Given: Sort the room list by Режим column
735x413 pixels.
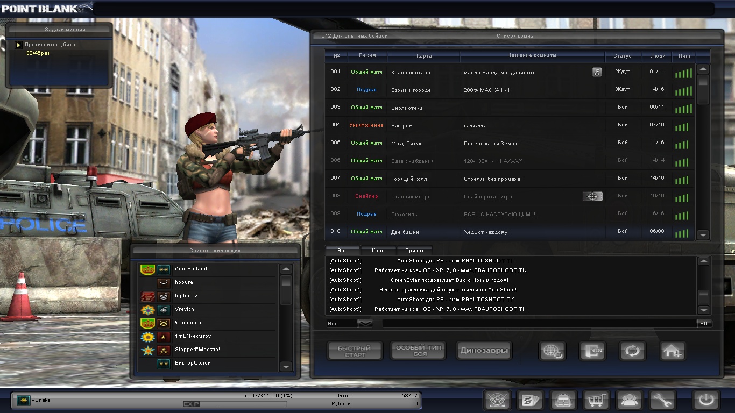Looking at the screenshot, I should click(367, 55).
